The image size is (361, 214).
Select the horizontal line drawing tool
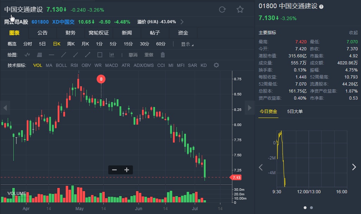(x=51, y=55)
